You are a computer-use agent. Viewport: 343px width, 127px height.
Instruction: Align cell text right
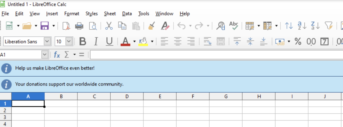tap(191, 42)
